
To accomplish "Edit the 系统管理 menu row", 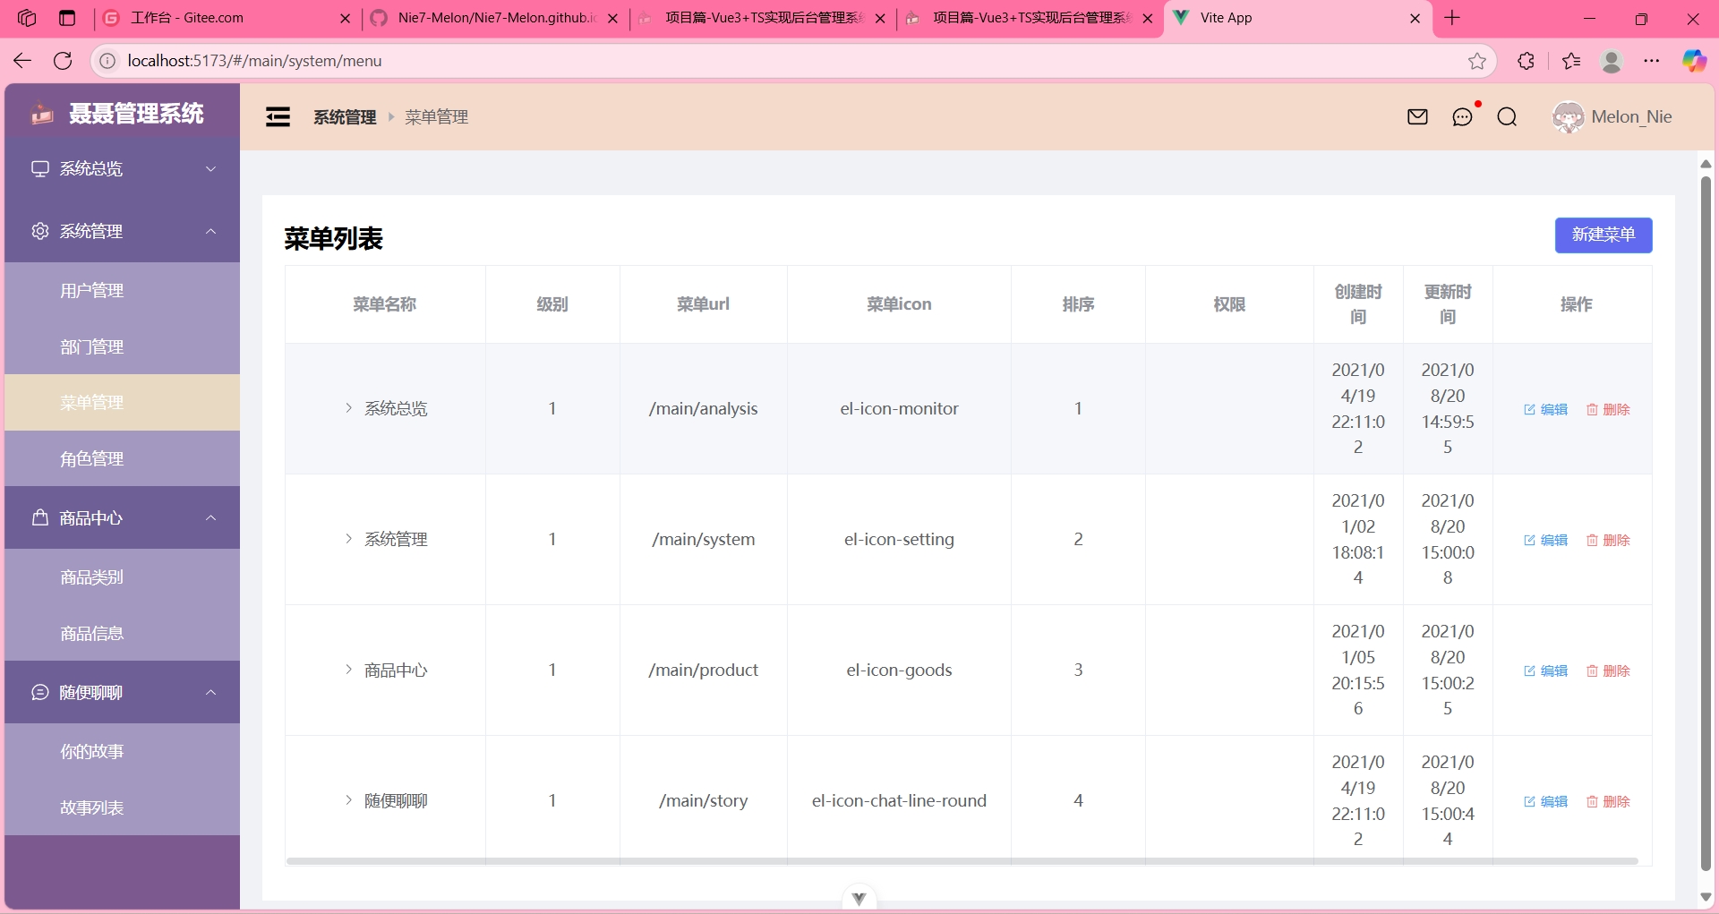I will pos(1546,540).
